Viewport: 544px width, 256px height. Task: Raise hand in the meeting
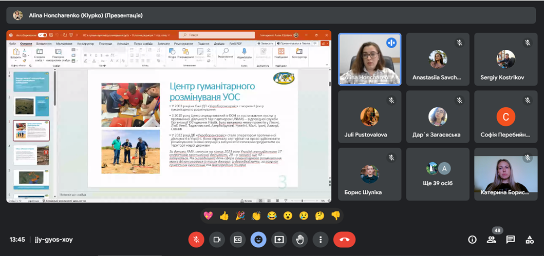point(300,239)
